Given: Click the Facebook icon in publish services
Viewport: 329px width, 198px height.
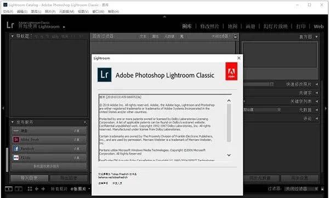Looking at the screenshot, I should pyautogui.click(x=16, y=149).
